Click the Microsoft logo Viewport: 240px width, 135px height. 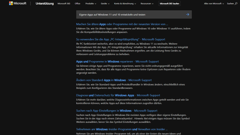click(18, 4)
